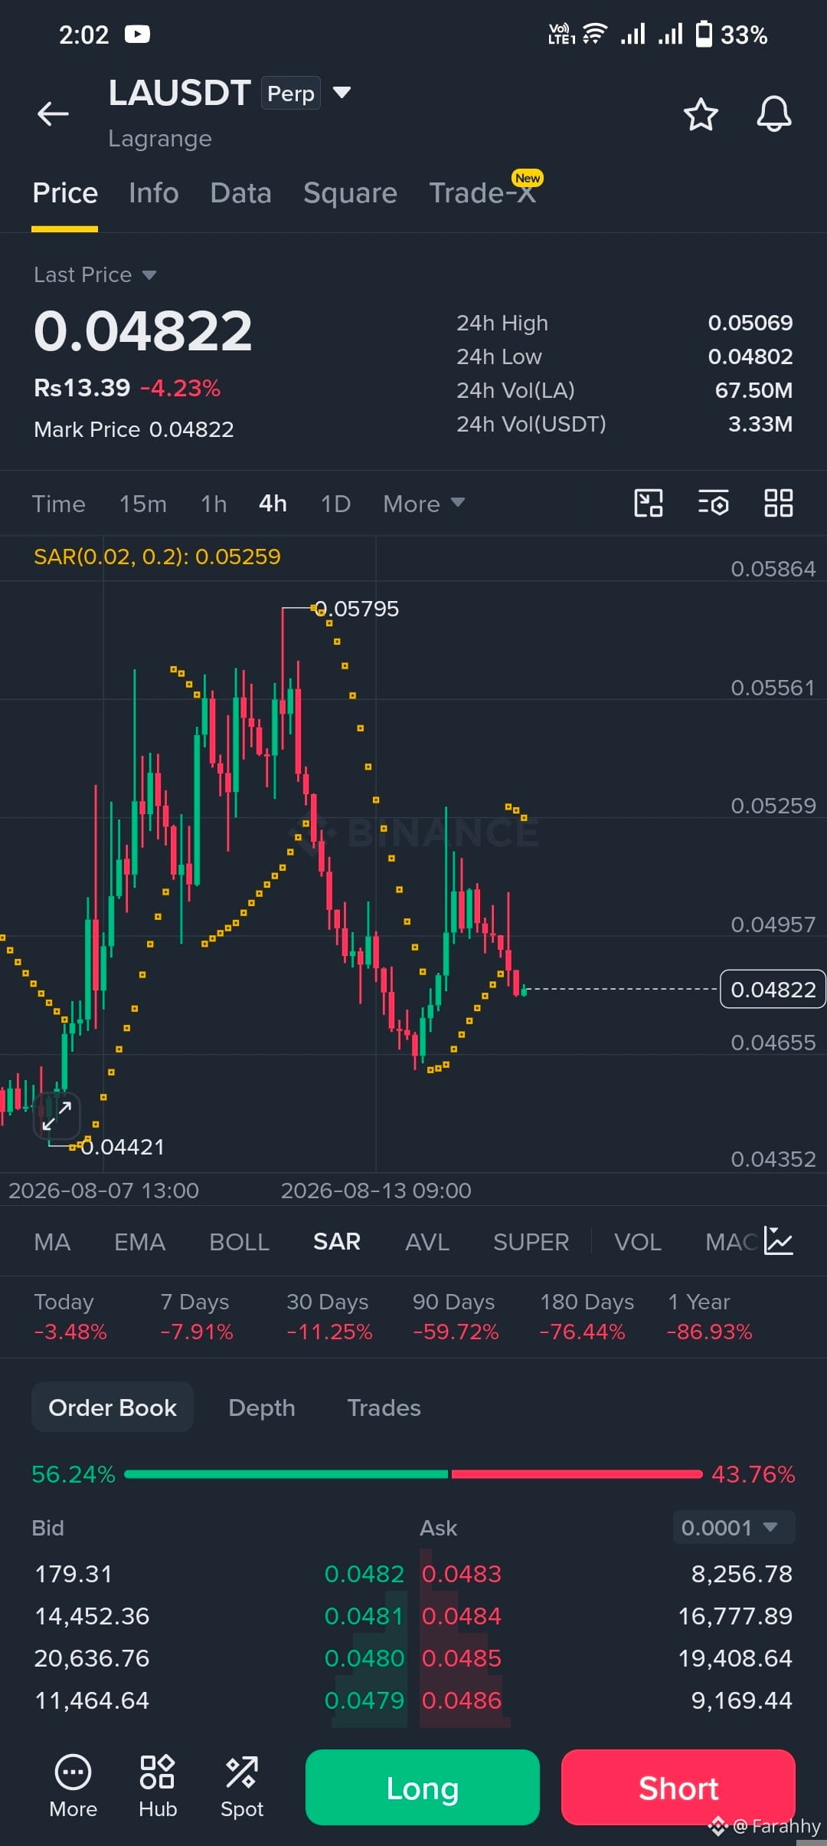Viewport: 827px width, 1846px height.
Task: Open the Trade-X tab
Action: point(482,193)
